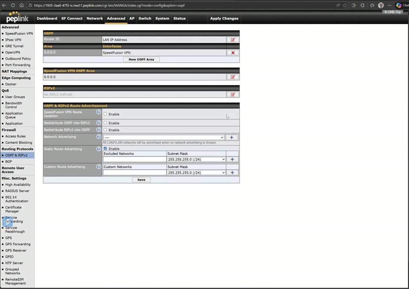Open Docker under Edge Computing
This screenshot has width=409, height=289.
pos(11,84)
